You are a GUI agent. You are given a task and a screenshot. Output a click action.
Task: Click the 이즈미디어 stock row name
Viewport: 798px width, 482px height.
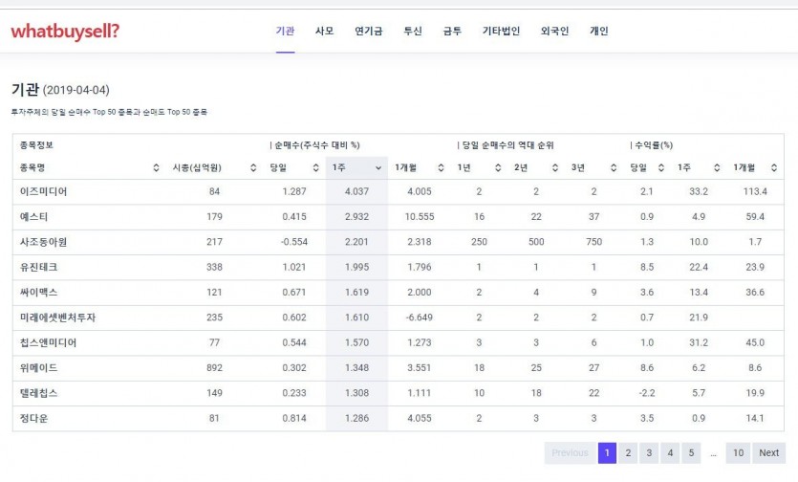coord(44,192)
